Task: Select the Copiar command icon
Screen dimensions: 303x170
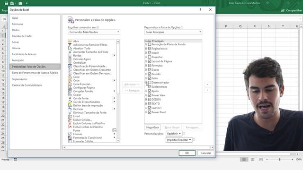Action: click(x=70, y=94)
